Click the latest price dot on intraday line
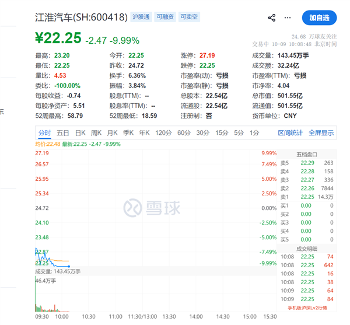The width and height of the screenshot is (350, 325). [x=69, y=267]
